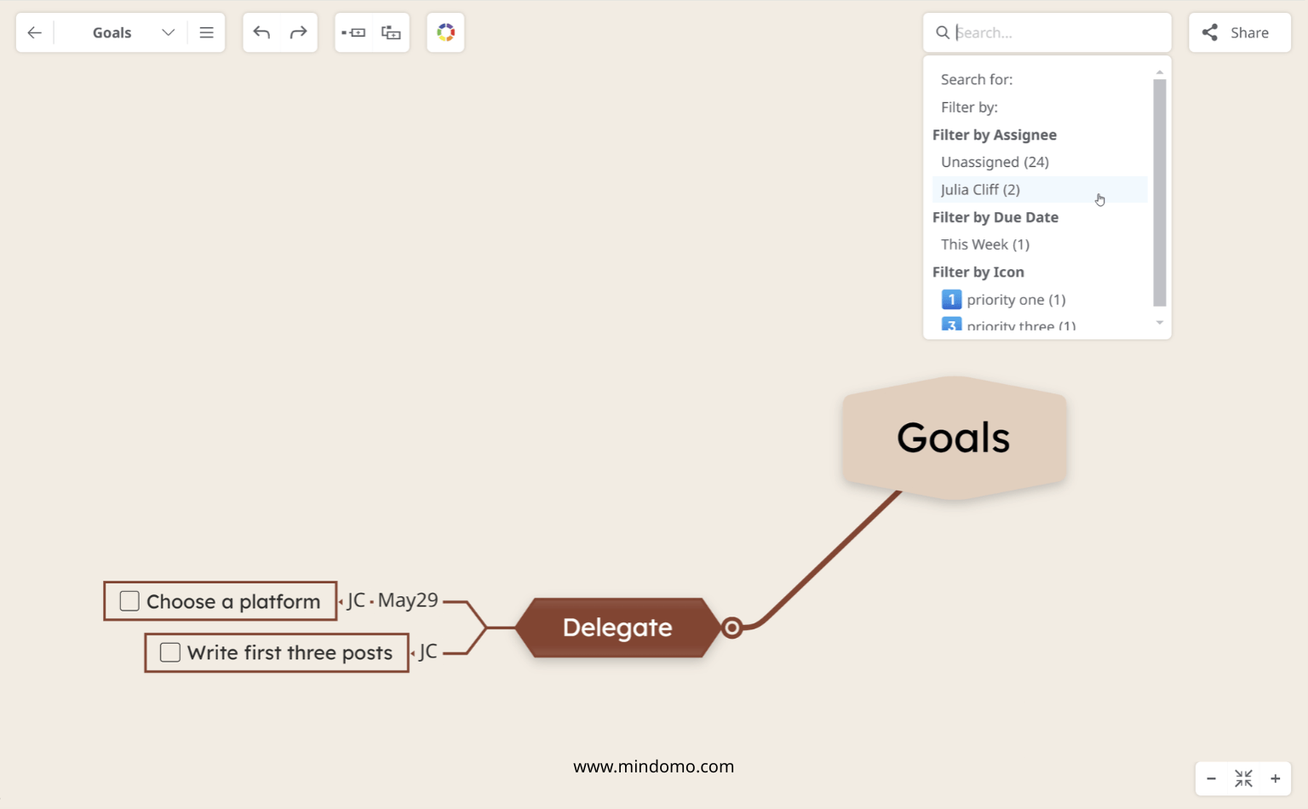Click the Filter by: label
Screen dimensions: 1308x809
969,107
